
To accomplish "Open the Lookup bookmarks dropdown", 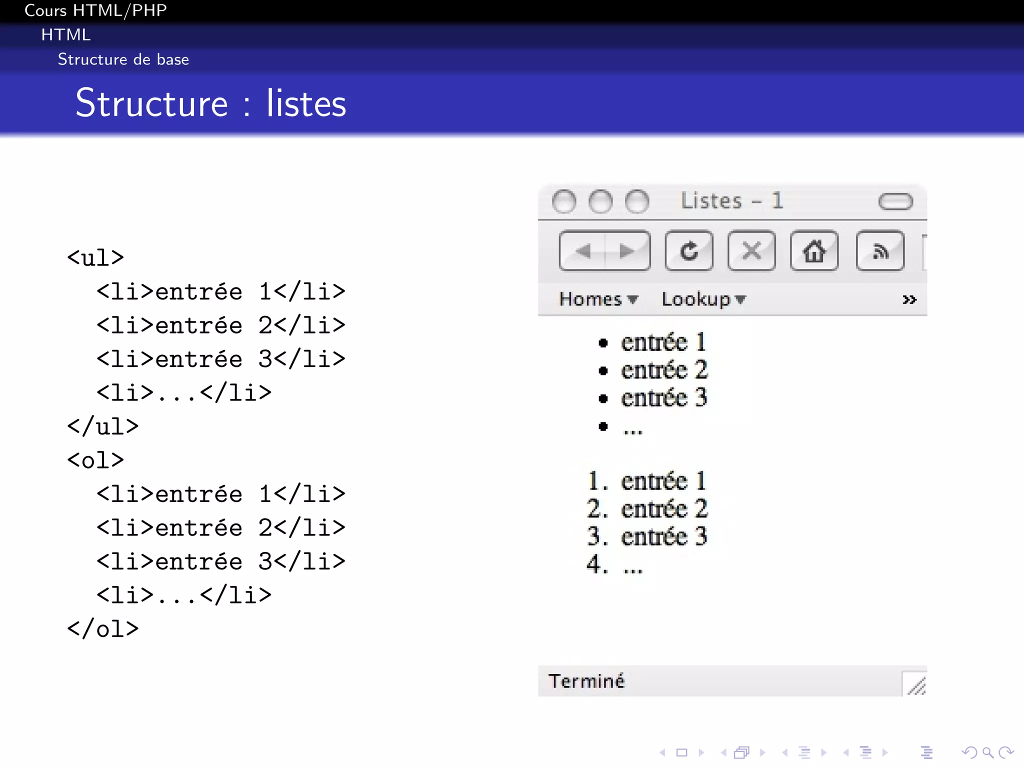I will tap(703, 299).
